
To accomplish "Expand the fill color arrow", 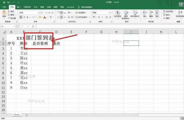I will tap(42, 17).
